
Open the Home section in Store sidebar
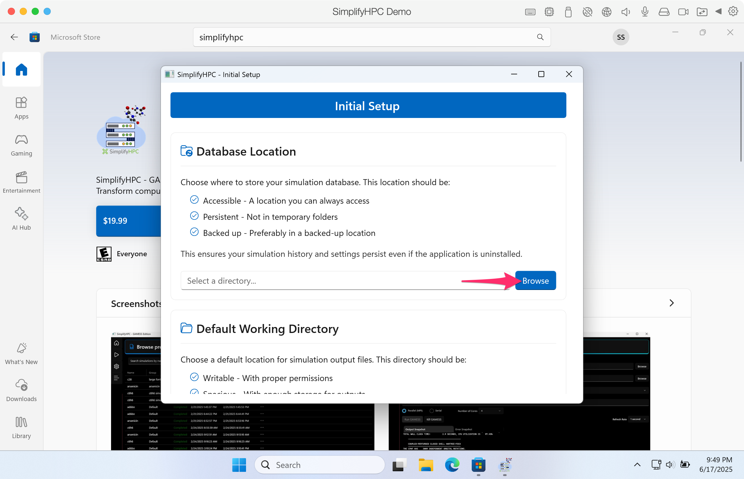[x=21, y=69]
